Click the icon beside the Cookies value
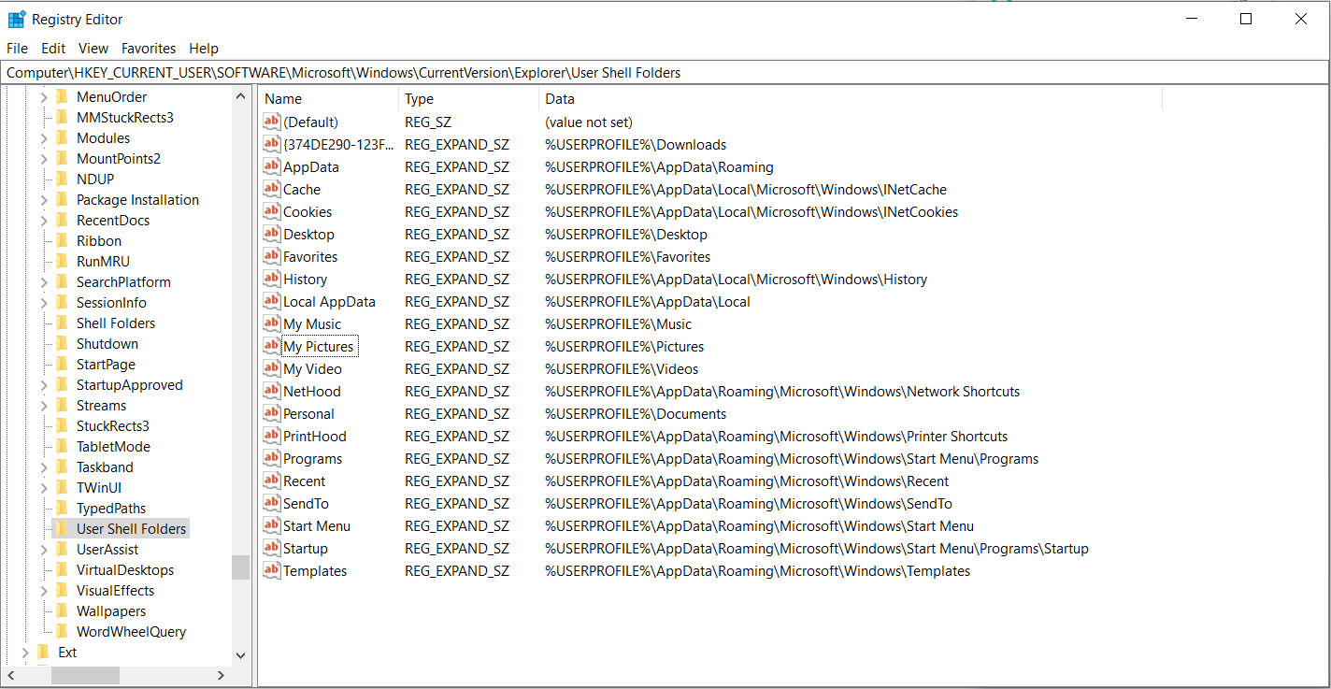Image resolution: width=1331 pixels, height=689 pixels. [272, 211]
